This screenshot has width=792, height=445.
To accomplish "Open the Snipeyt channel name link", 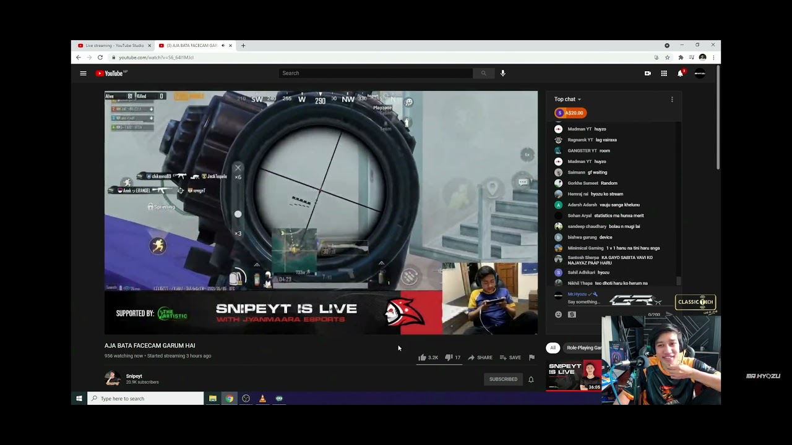I will click(x=134, y=376).
